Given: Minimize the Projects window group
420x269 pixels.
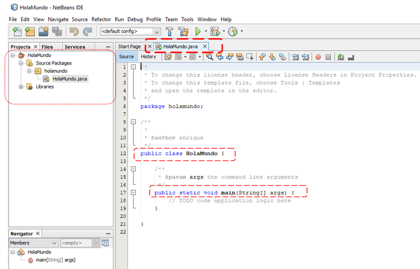Looking at the screenshot, I should click(x=108, y=47).
